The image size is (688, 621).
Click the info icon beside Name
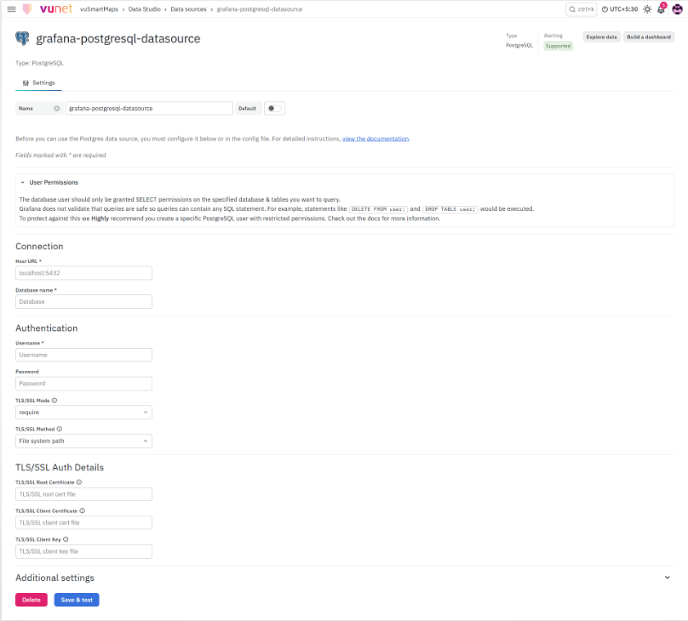coord(56,108)
